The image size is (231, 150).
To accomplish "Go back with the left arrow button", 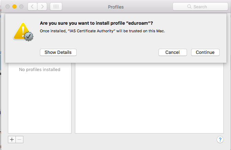I will point(32,7).
